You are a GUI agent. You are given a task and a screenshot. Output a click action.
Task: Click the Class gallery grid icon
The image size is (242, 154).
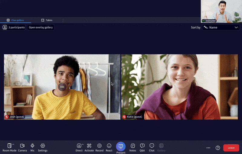8,20
